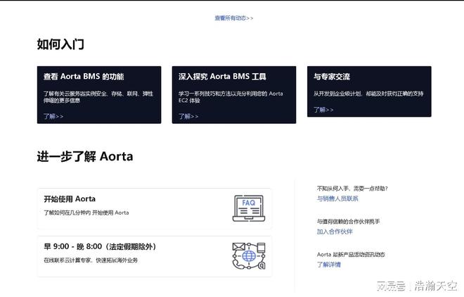Open the 开始使用 Aorta card title
464x297 pixels.
tap(70, 198)
